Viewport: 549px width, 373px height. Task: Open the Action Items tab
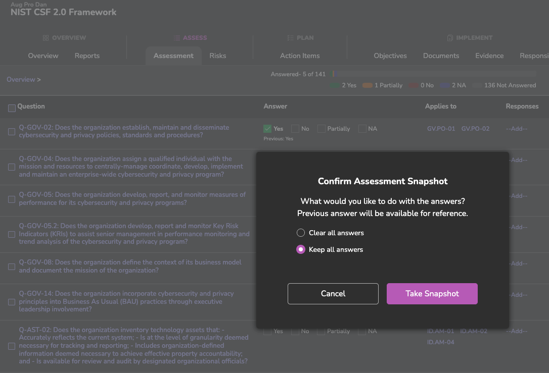(x=300, y=56)
